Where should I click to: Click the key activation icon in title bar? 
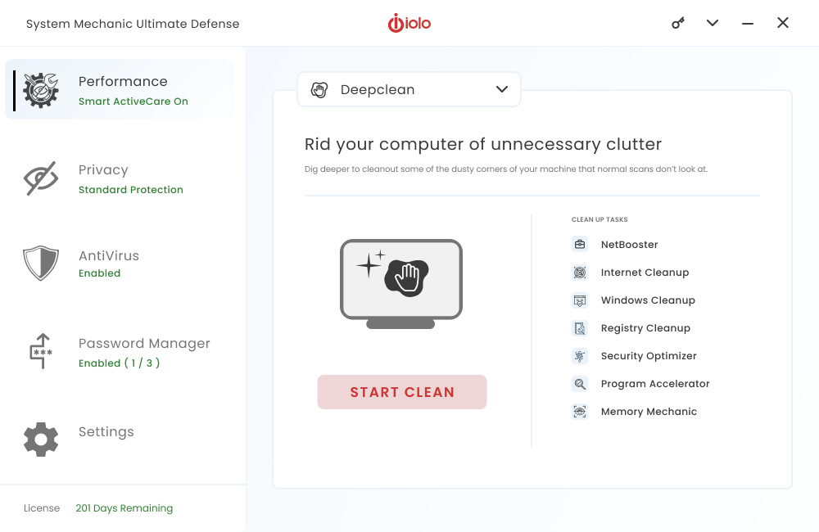[678, 23]
